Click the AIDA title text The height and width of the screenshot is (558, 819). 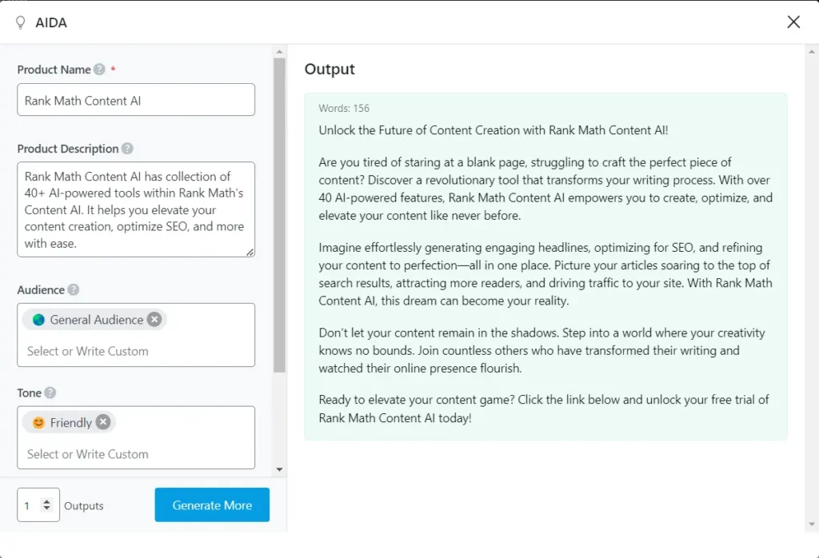(x=51, y=22)
